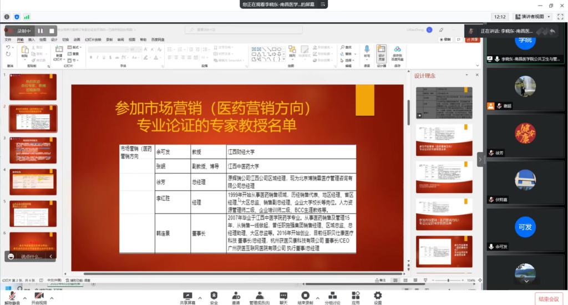Viewport: 568px width, 305px height.
Task: Open the 安全 security icon
Action: tap(214, 297)
